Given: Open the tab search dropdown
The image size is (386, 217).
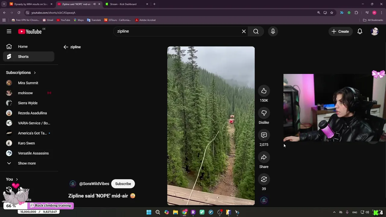Looking at the screenshot, I should click(x=4, y=4).
